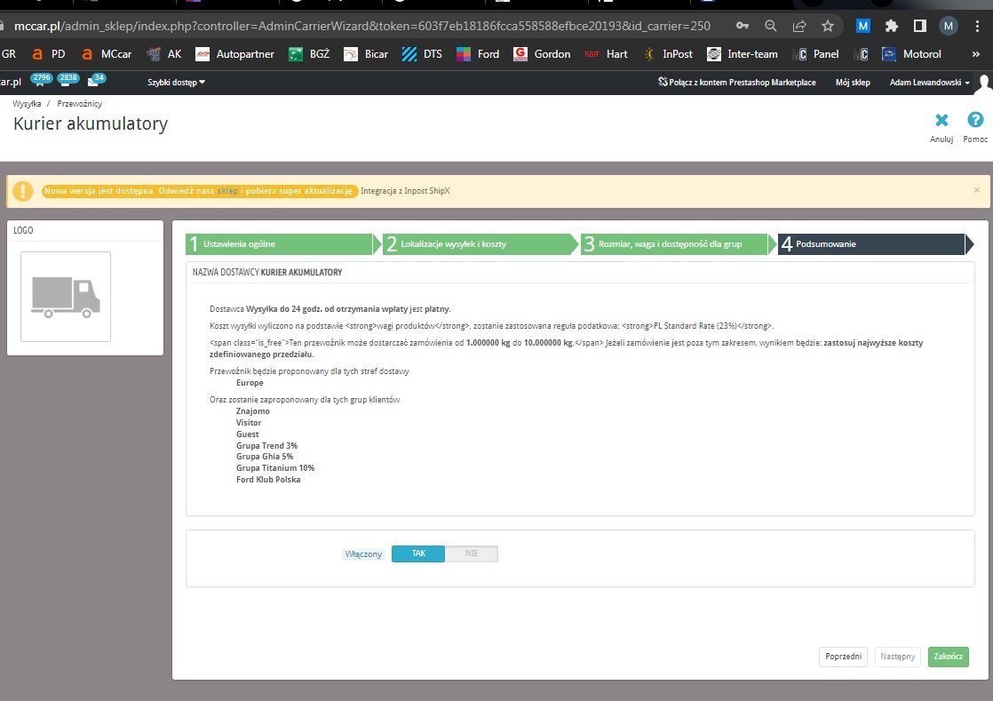The width and height of the screenshot is (993, 701).
Task: Click the 'Grupa Ghia 5%' group text
Action: tap(265, 457)
